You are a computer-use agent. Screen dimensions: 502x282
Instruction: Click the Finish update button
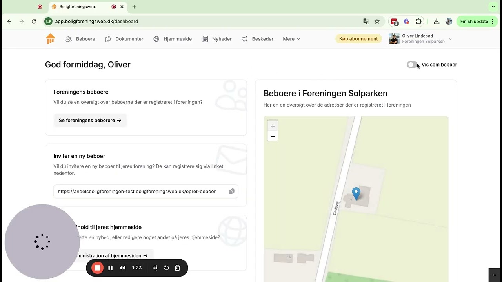[x=477, y=22]
